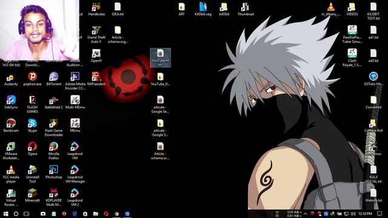Screen dimensions: 388x218
Task: Open the Uninstall Tool shortcut
Action: [32, 174]
